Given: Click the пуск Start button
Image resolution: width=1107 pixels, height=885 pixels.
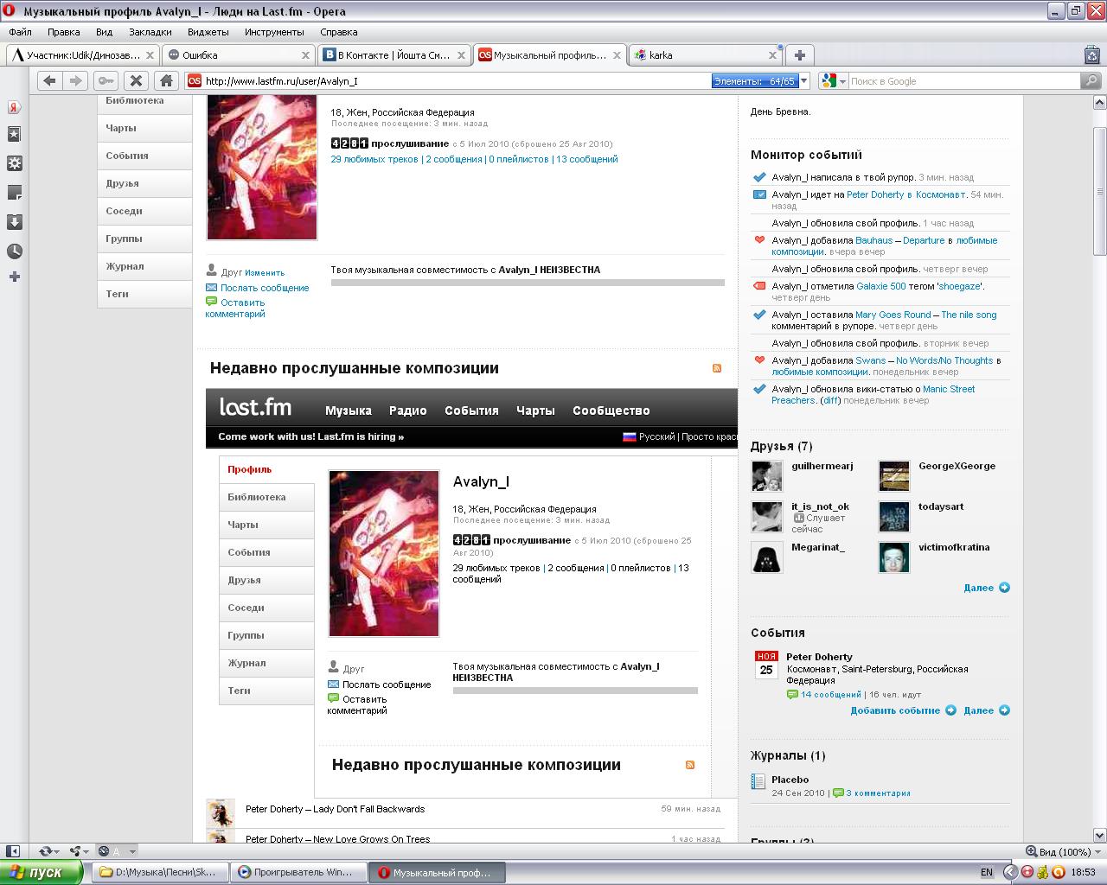Looking at the screenshot, I should pos(42,872).
